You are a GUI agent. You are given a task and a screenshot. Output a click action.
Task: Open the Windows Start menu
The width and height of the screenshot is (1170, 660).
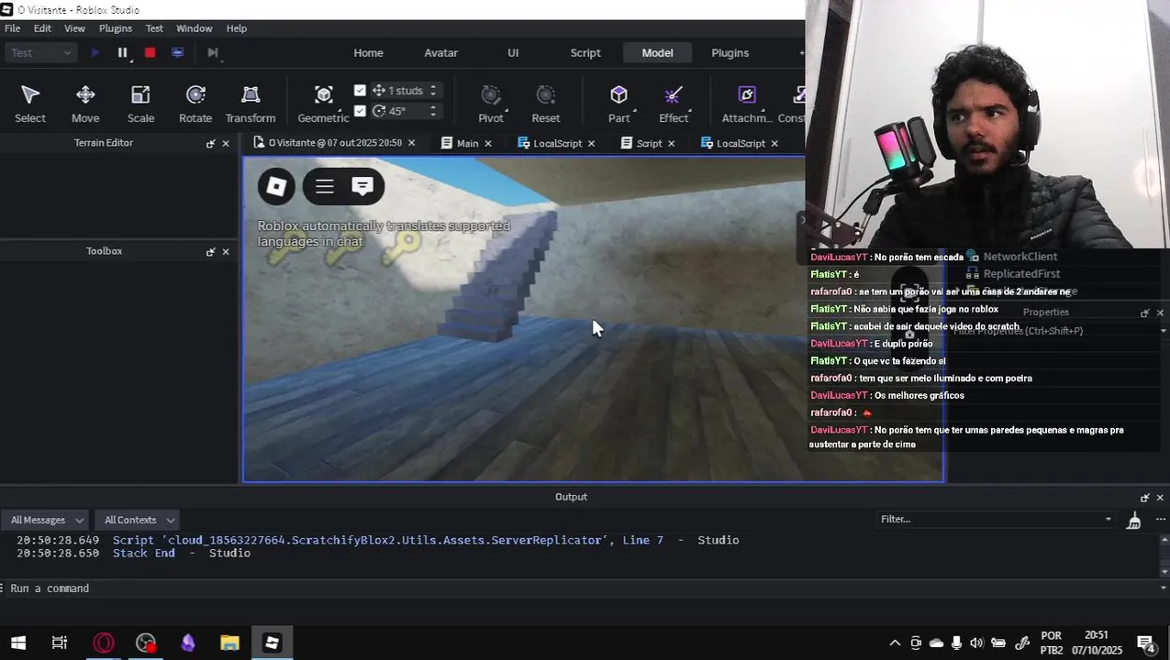17,643
